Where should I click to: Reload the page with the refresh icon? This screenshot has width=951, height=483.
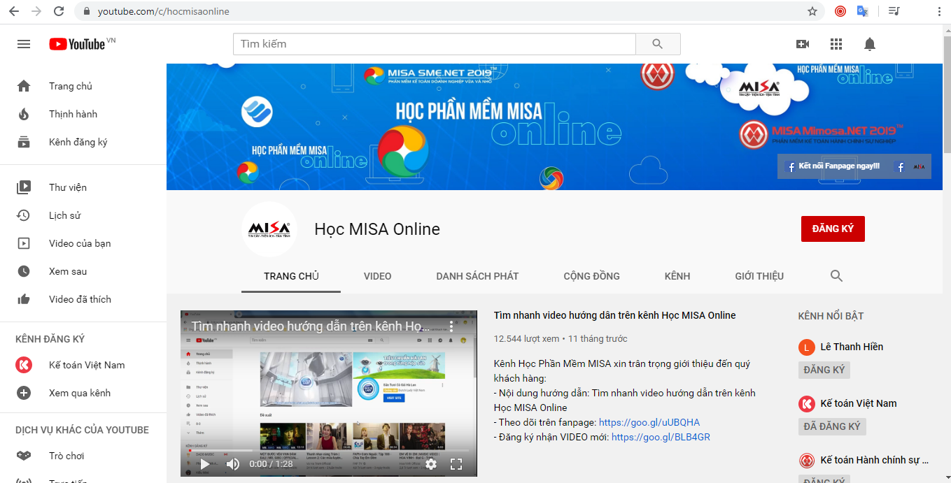pos(59,11)
